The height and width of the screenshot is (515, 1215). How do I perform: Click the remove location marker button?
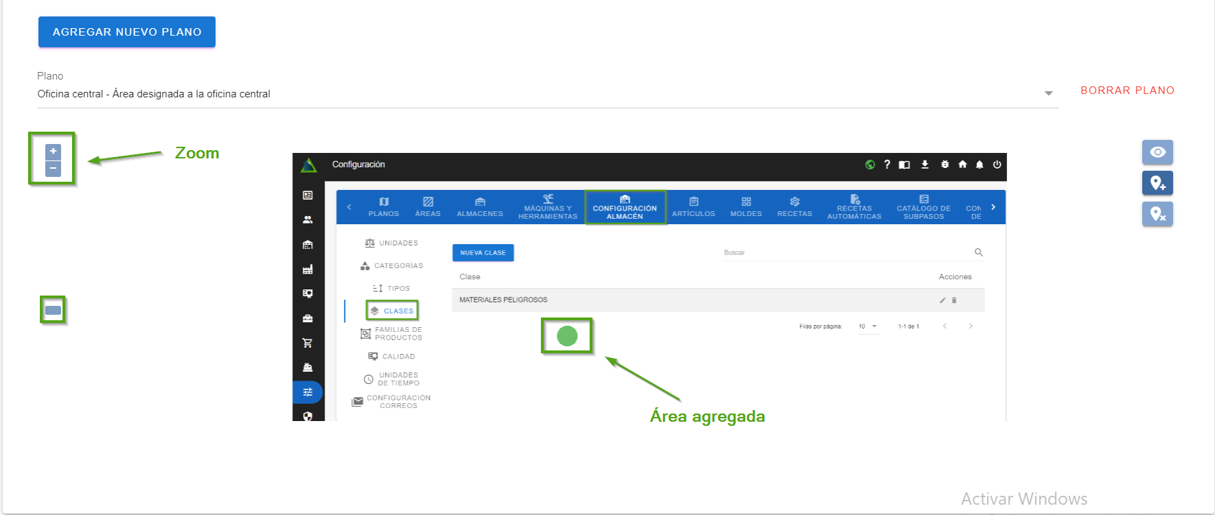coord(1157,214)
